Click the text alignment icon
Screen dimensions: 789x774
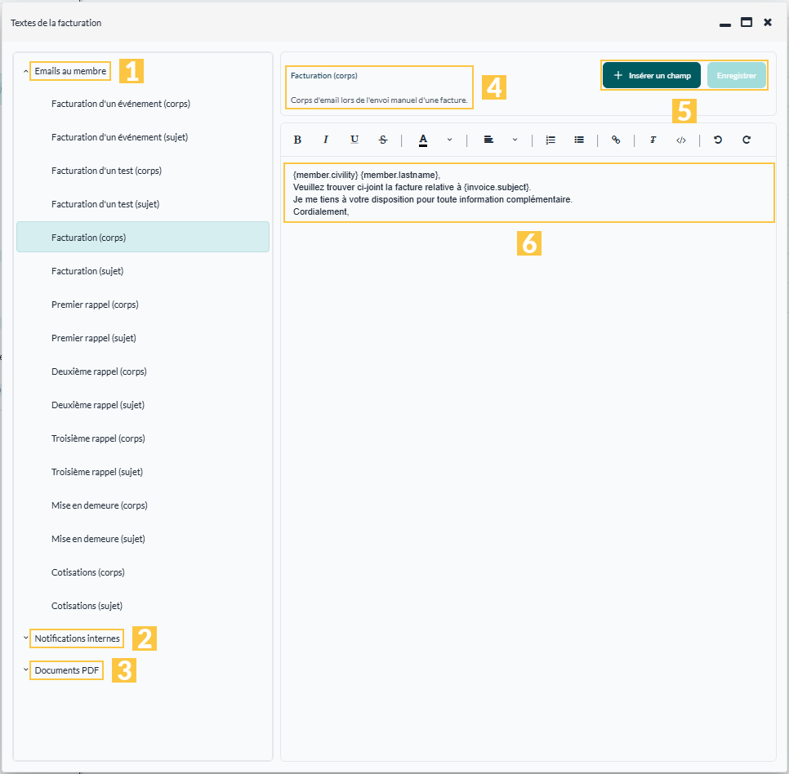(x=488, y=140)
